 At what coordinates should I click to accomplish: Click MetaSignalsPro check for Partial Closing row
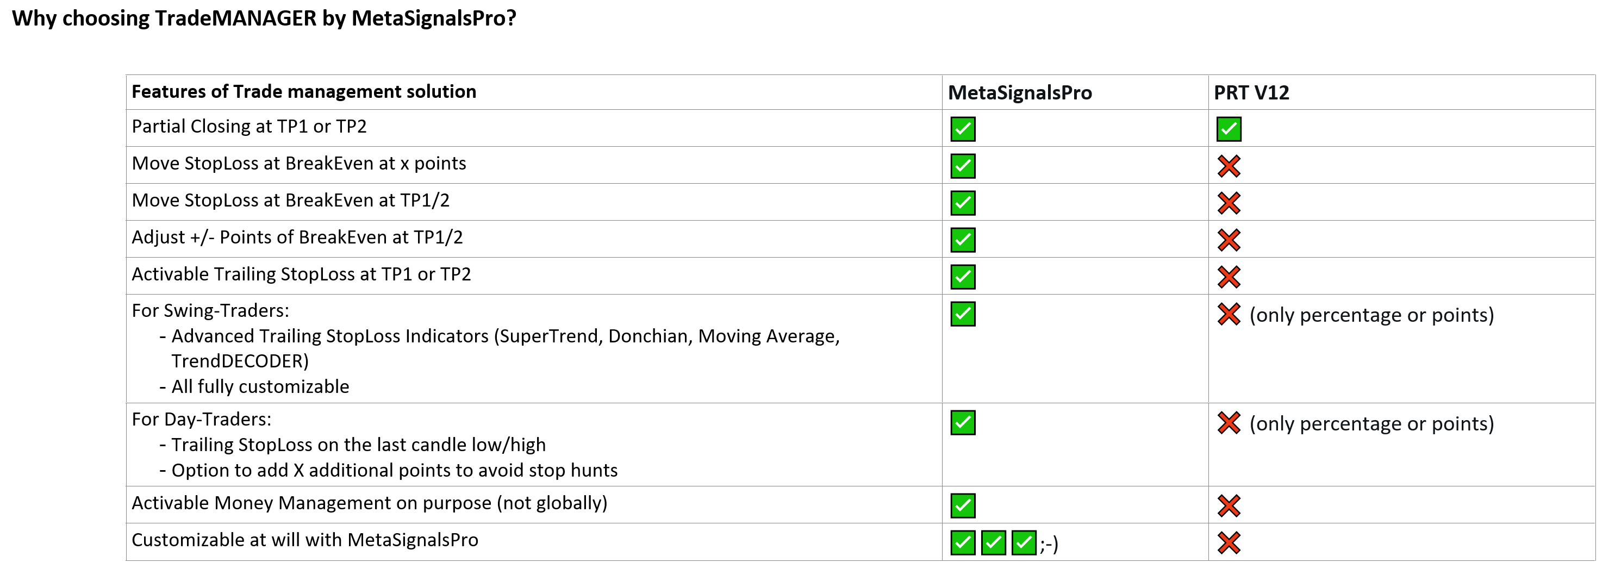point(962,129)
